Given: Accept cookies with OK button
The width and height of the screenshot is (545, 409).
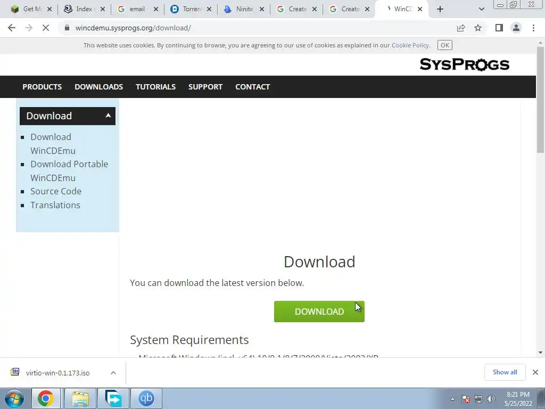Looking at the screenshot, I should [x=444, y=45].
